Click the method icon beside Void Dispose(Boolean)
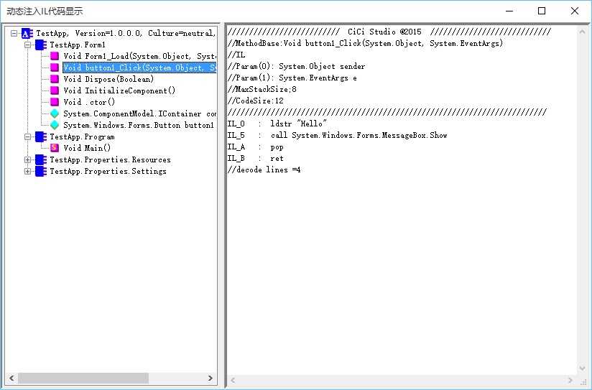This screenshot has height=390, width=592. click(x=55, y=79)
